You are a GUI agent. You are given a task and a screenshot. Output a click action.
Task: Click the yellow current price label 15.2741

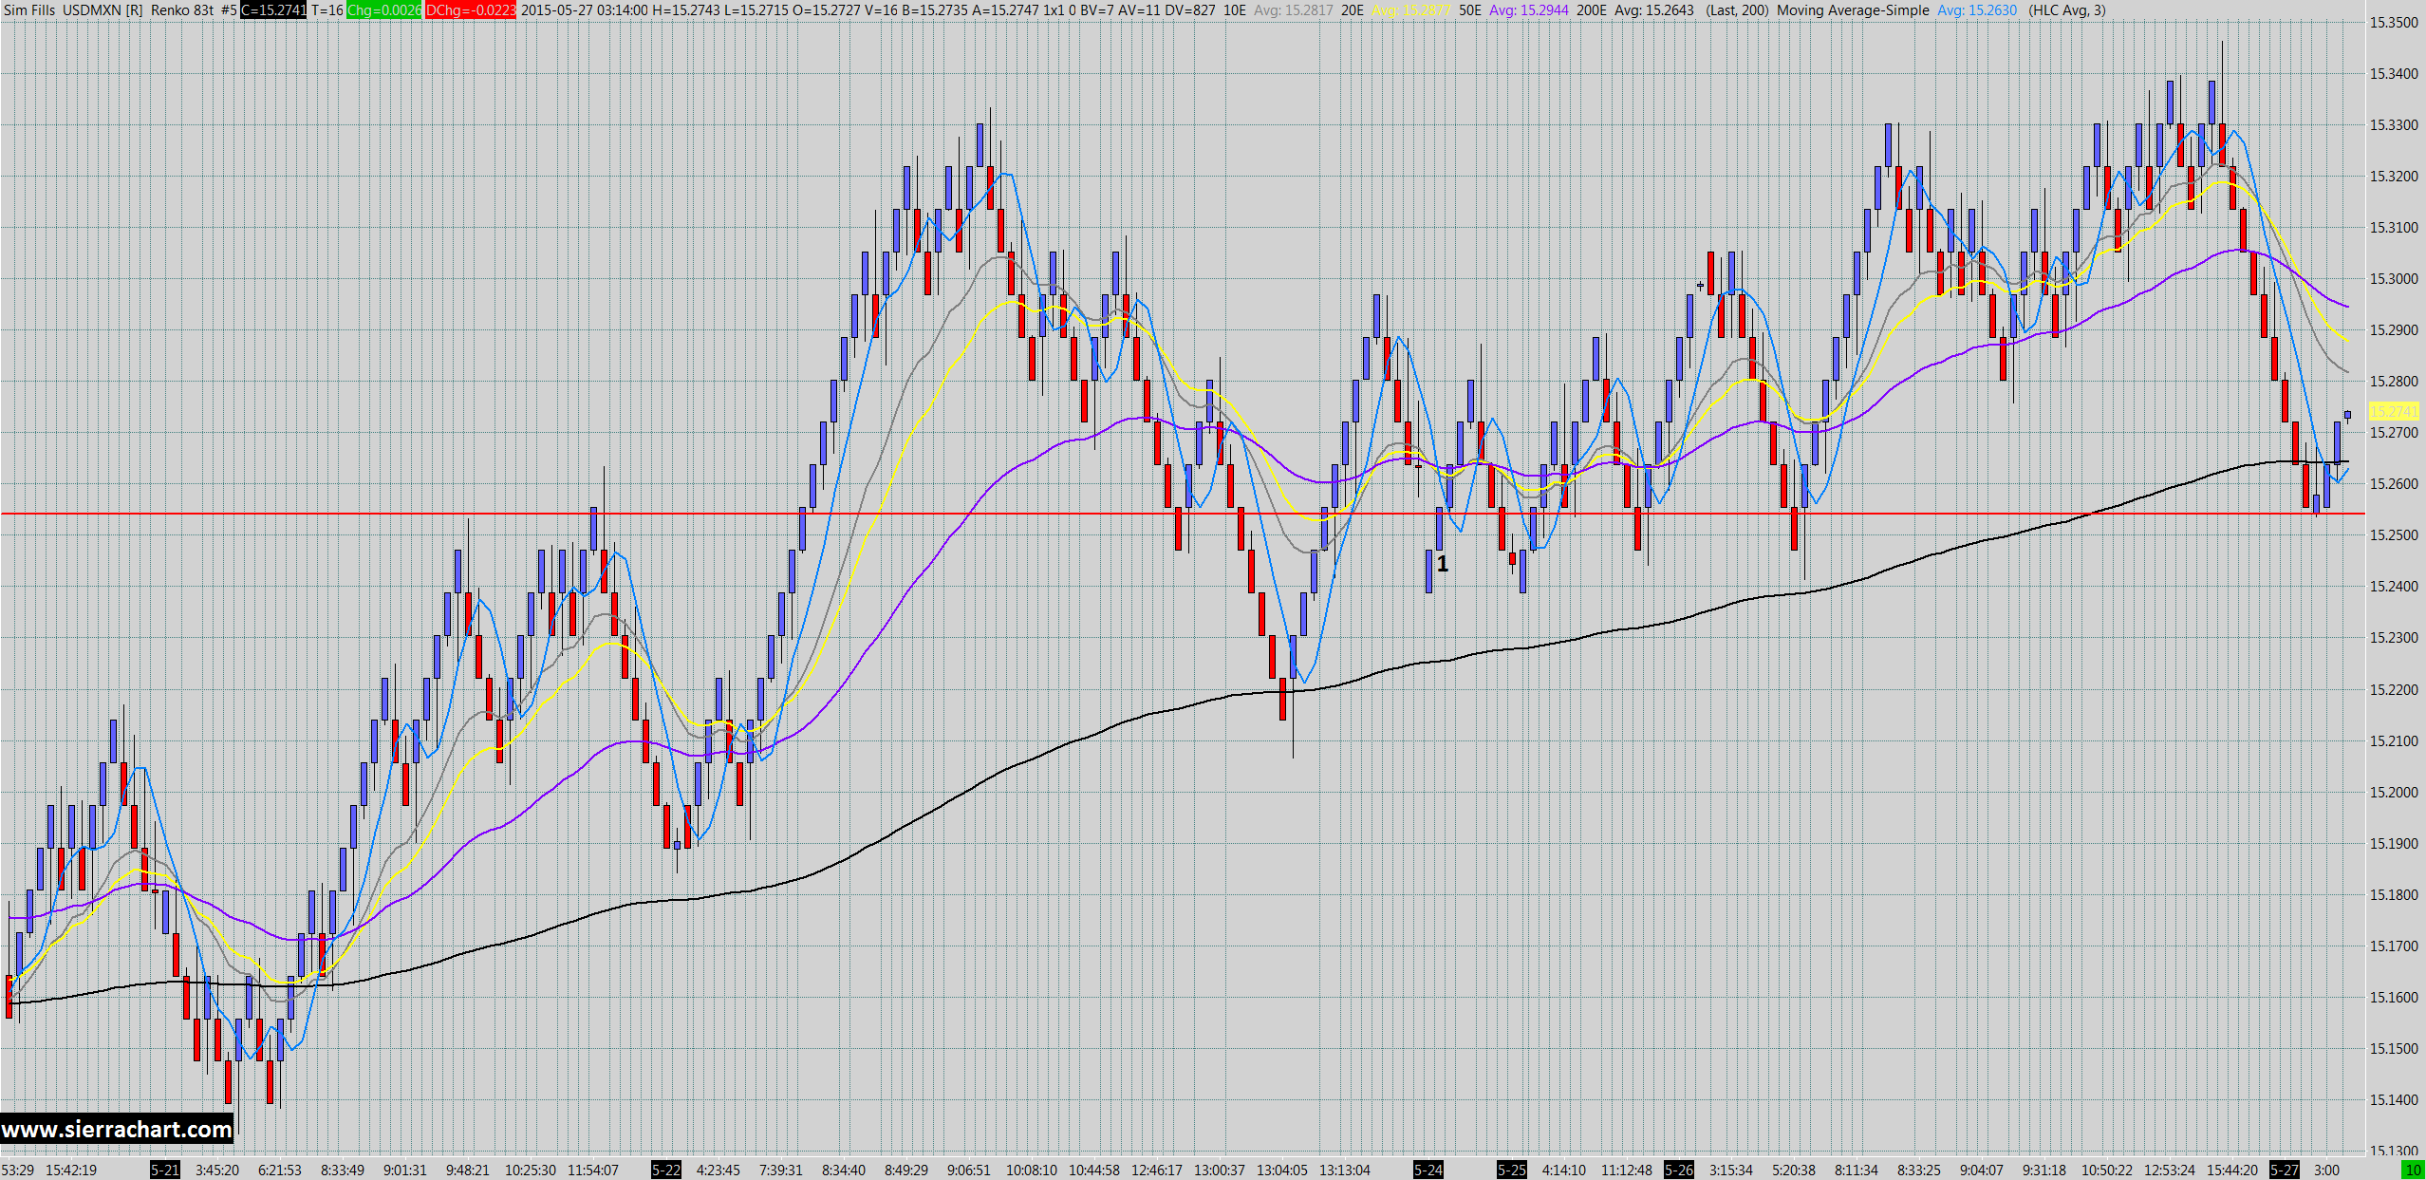pyautogui.click(x=2394, y=411)
